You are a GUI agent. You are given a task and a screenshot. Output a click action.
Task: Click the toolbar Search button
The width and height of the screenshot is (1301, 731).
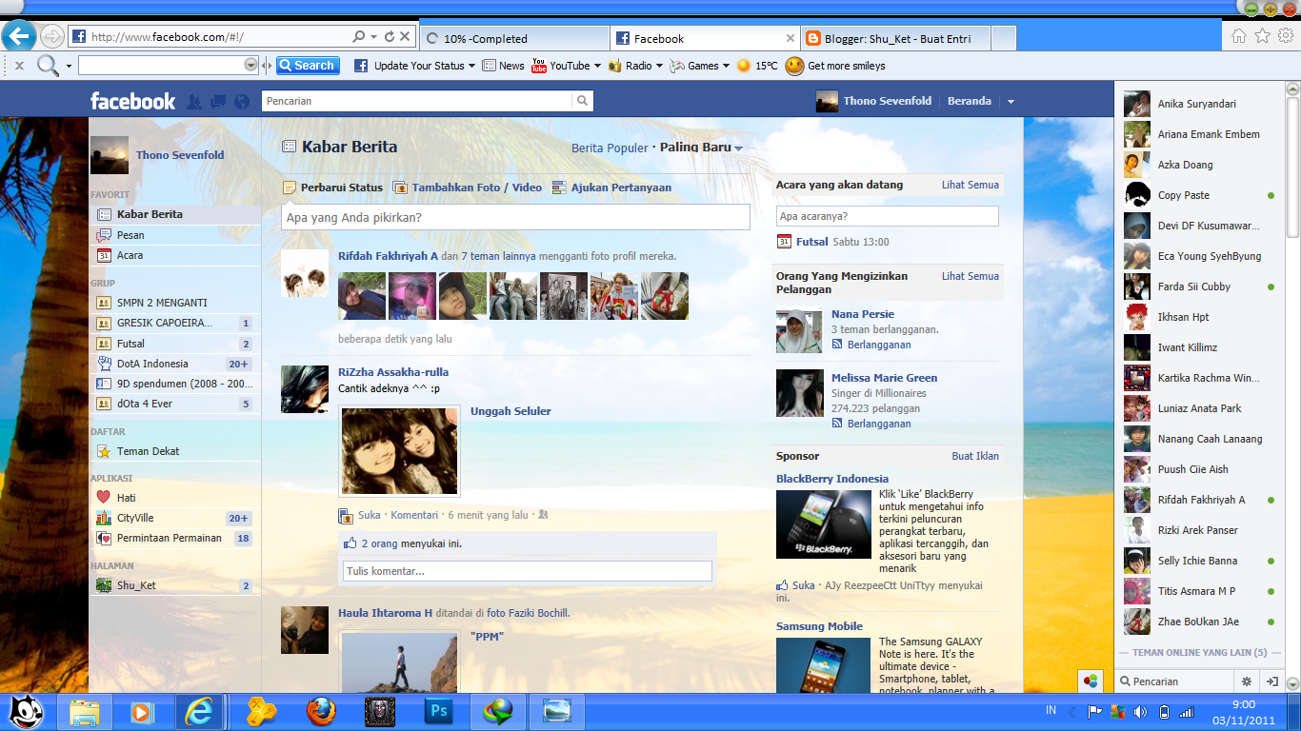tap(307, 66)
